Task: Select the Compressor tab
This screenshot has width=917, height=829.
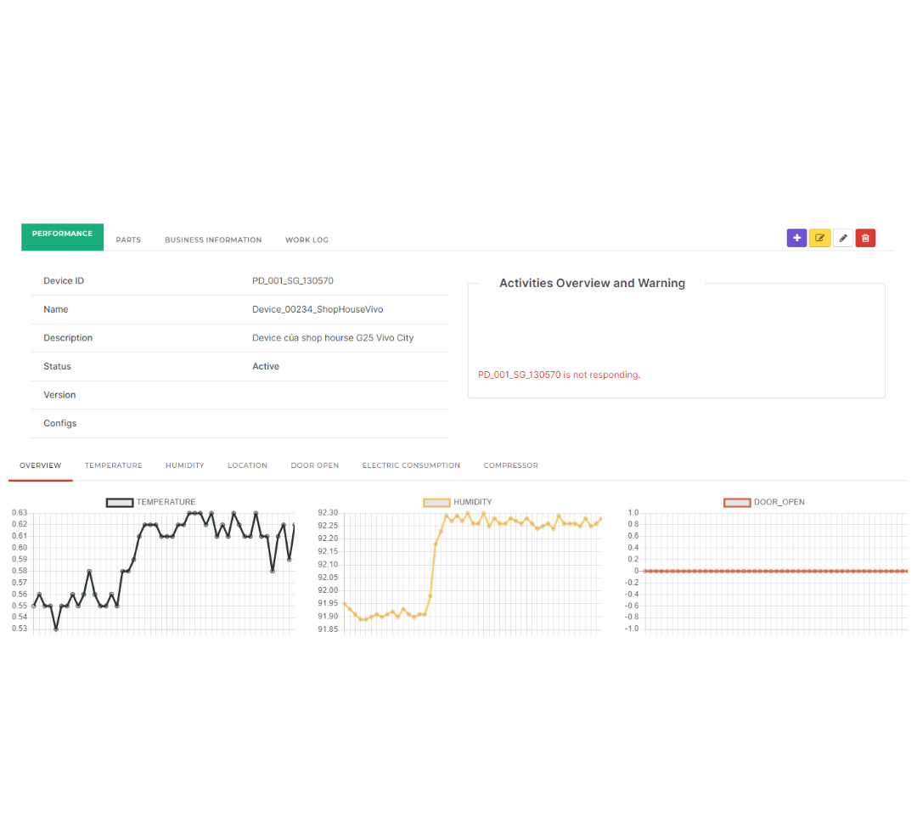Action: (x=510, y=465)
